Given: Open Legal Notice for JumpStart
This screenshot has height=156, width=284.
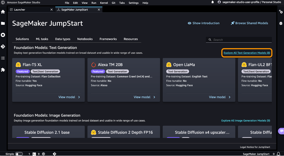Looking at the screenshot, I should pos(255,147).
